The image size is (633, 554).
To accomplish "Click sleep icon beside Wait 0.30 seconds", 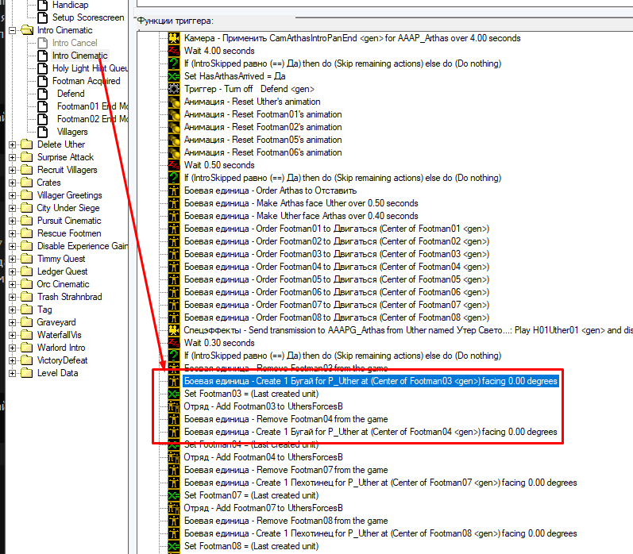I will 174,343.
